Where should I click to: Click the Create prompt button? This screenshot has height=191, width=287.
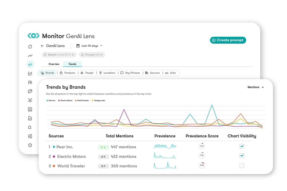pos(228,40)
